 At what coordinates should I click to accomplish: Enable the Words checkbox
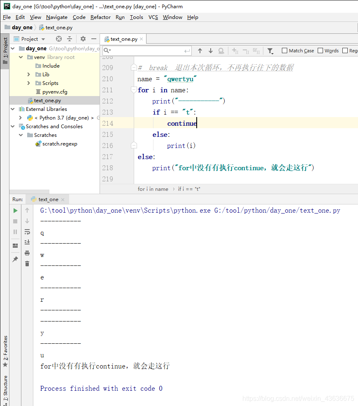pos(320,50)
